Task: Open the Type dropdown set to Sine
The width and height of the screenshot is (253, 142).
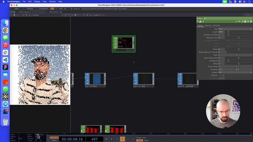Action: [235, 29]
